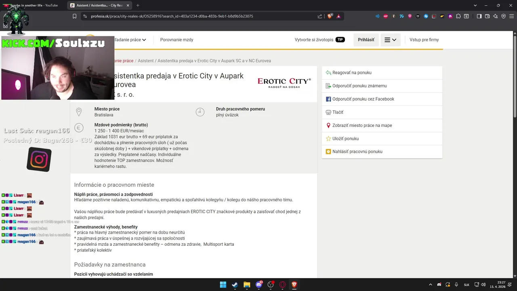Click the star icon beside Uložiť ponuku
This screenshot has height=291, width=517.
(328, 139)
